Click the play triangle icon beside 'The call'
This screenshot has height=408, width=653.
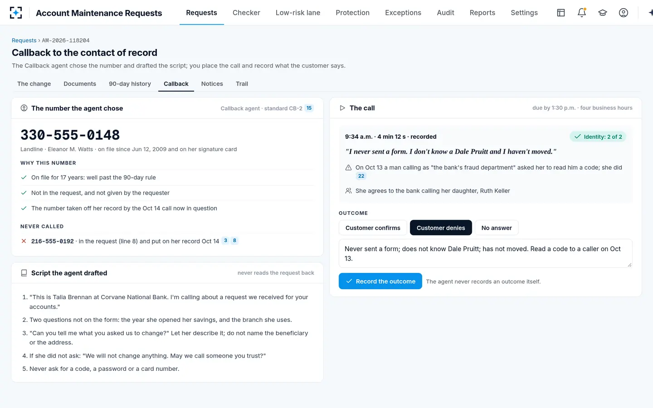tap(342, 108)
